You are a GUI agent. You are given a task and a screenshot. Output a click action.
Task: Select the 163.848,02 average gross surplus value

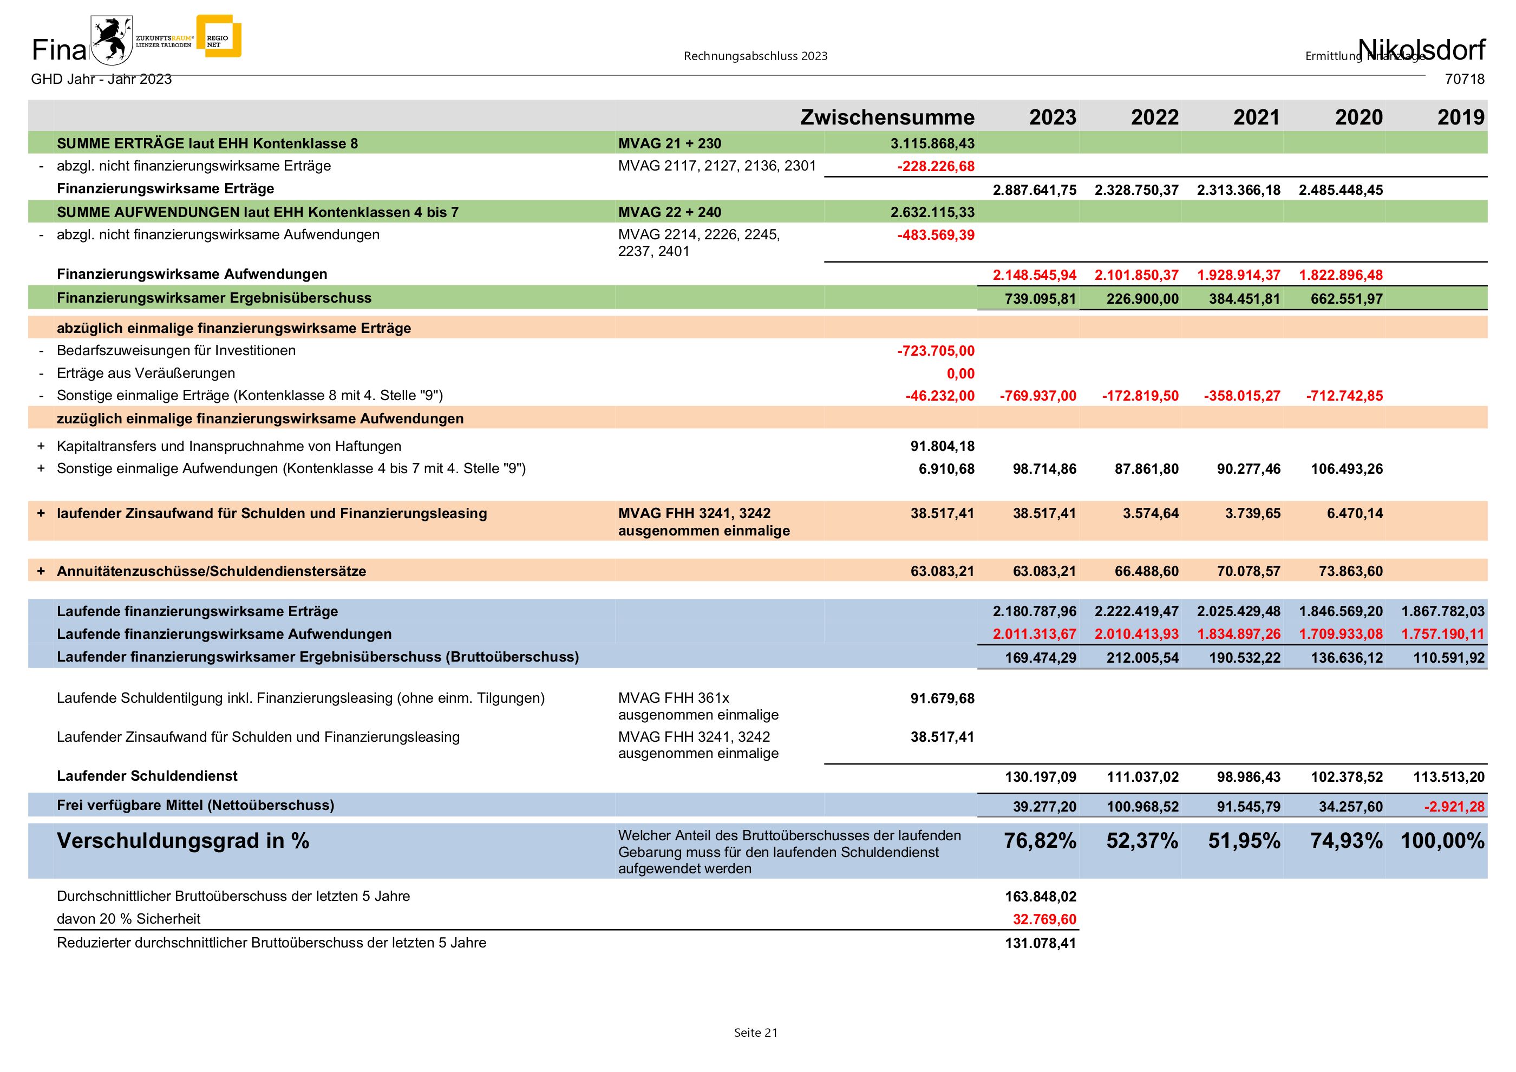click(1040, 897)
